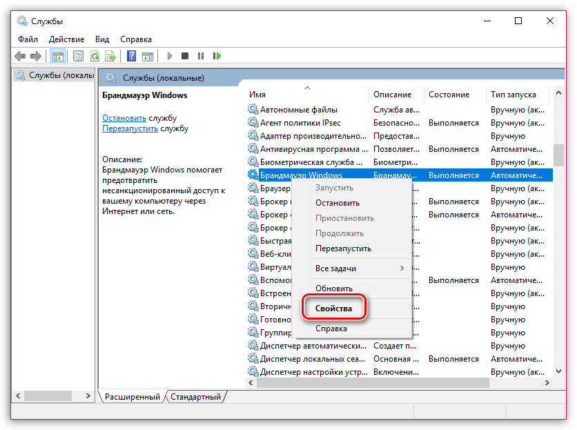577x430 pixels.
Task: Click the services list vertical scrollbar thumb
Action: 558,155
